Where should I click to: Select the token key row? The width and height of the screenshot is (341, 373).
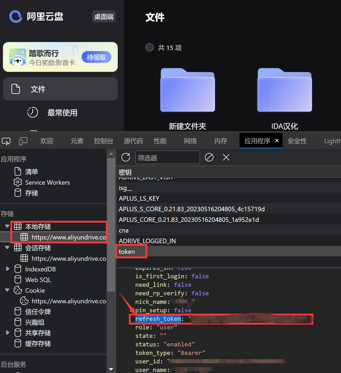coord(229,251)
